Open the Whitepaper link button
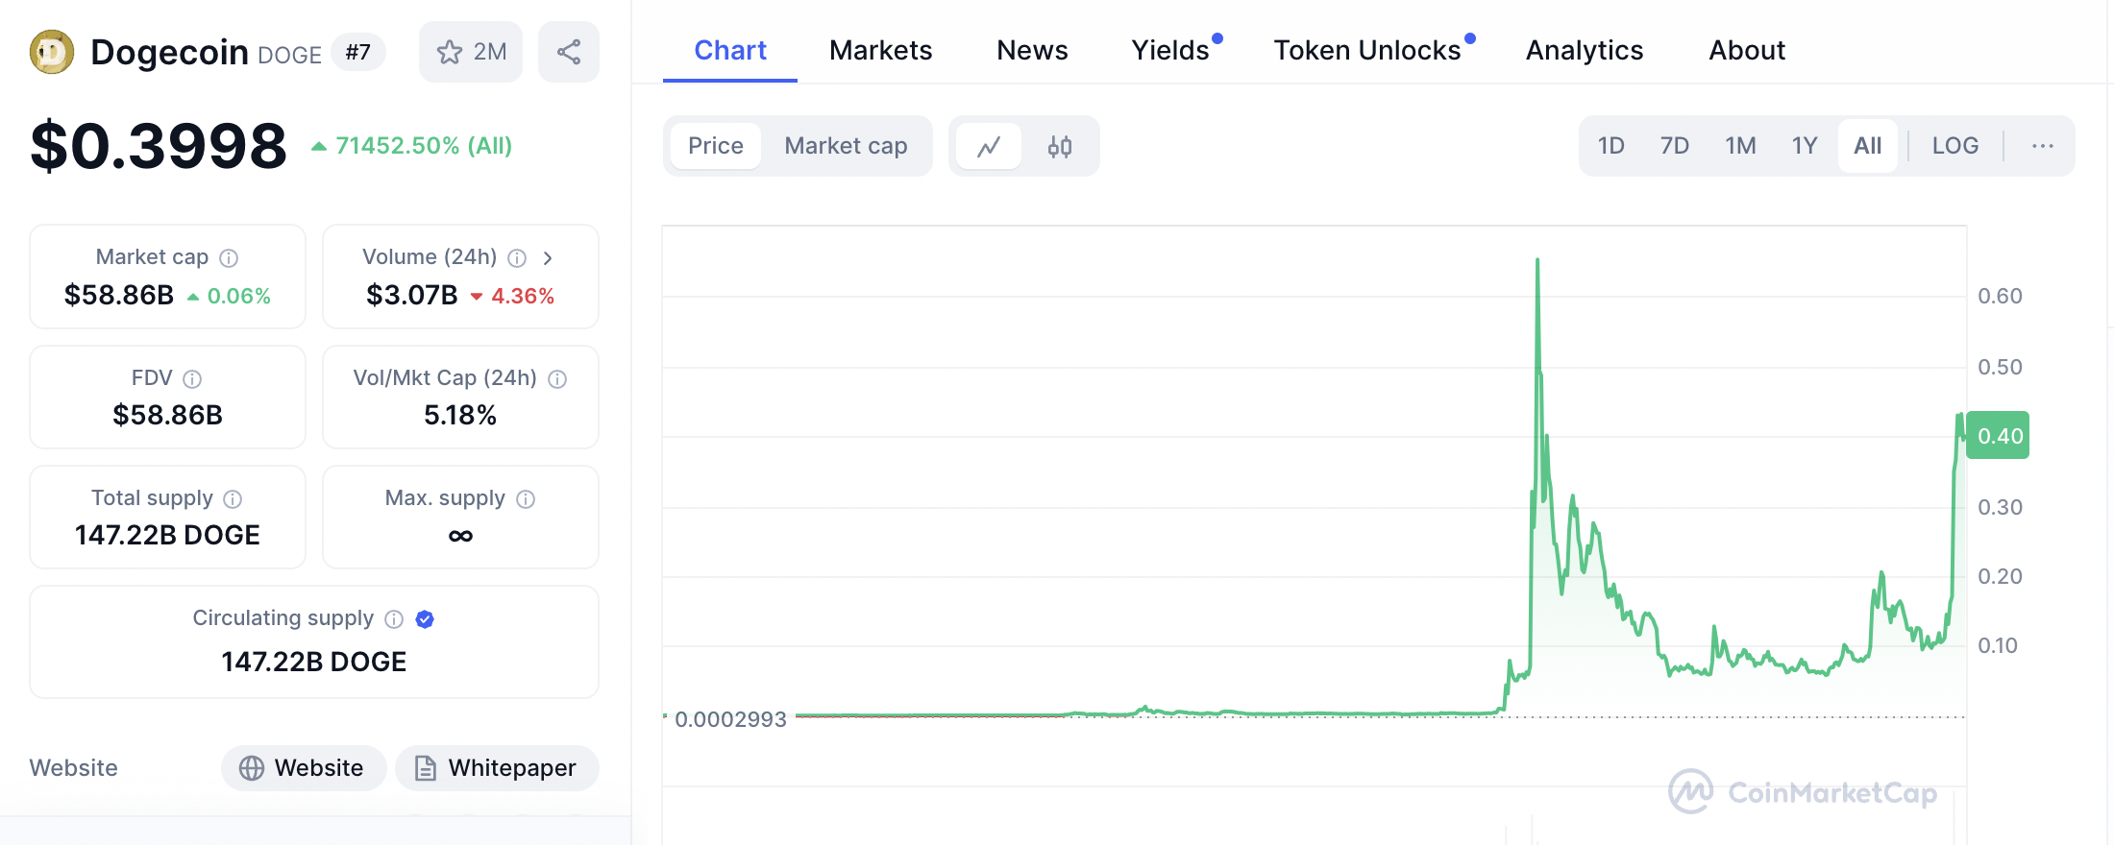The image size is (2114, 845). 497,768
